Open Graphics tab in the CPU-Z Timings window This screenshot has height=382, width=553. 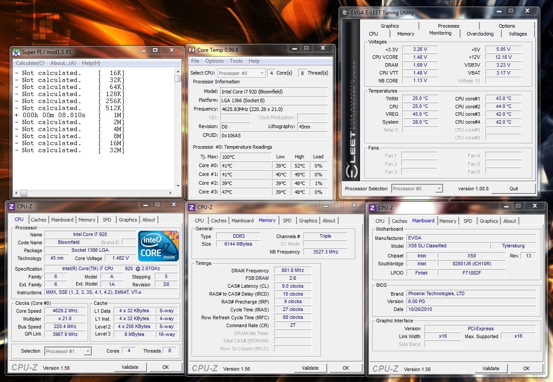coord(308,221)
